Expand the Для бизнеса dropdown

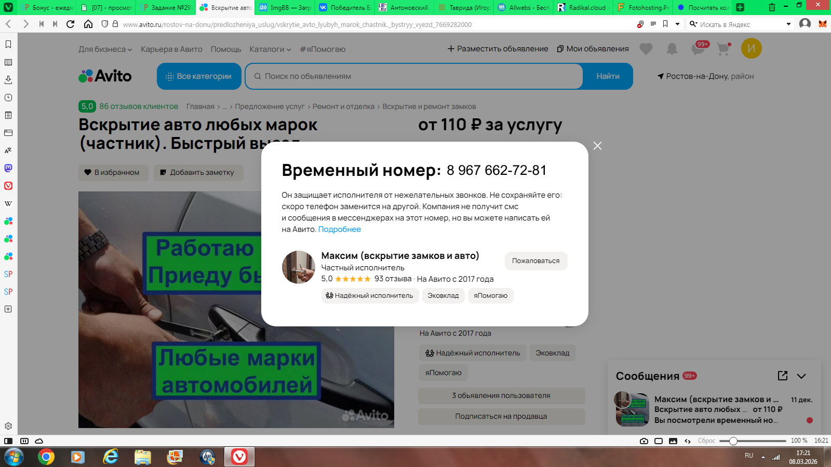[x=105, y=49]
